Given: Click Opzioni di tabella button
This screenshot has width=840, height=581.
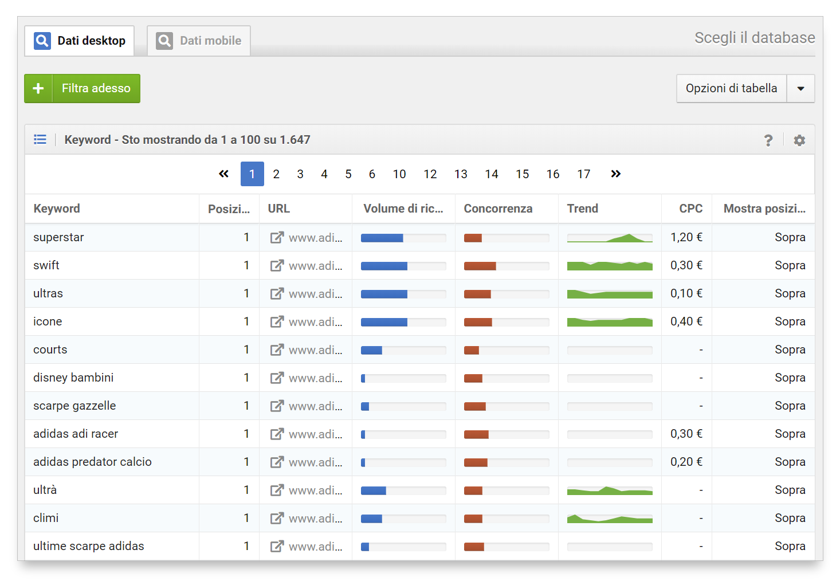Looking at the screenshot, I should pos(731,89).
